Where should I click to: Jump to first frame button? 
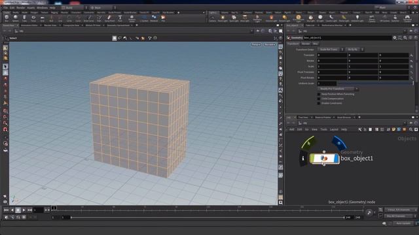click(6, 210)
